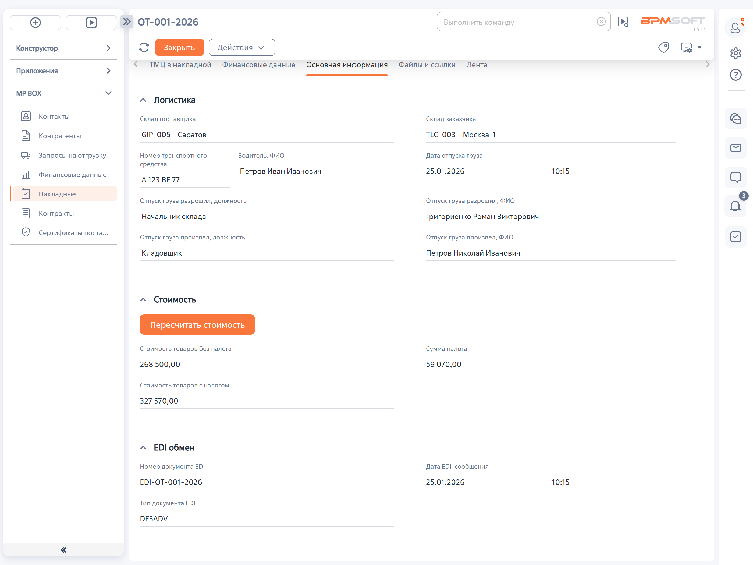Expand the Приложения menu
Viewport: 753px width, 565px height.
point(64,71)
